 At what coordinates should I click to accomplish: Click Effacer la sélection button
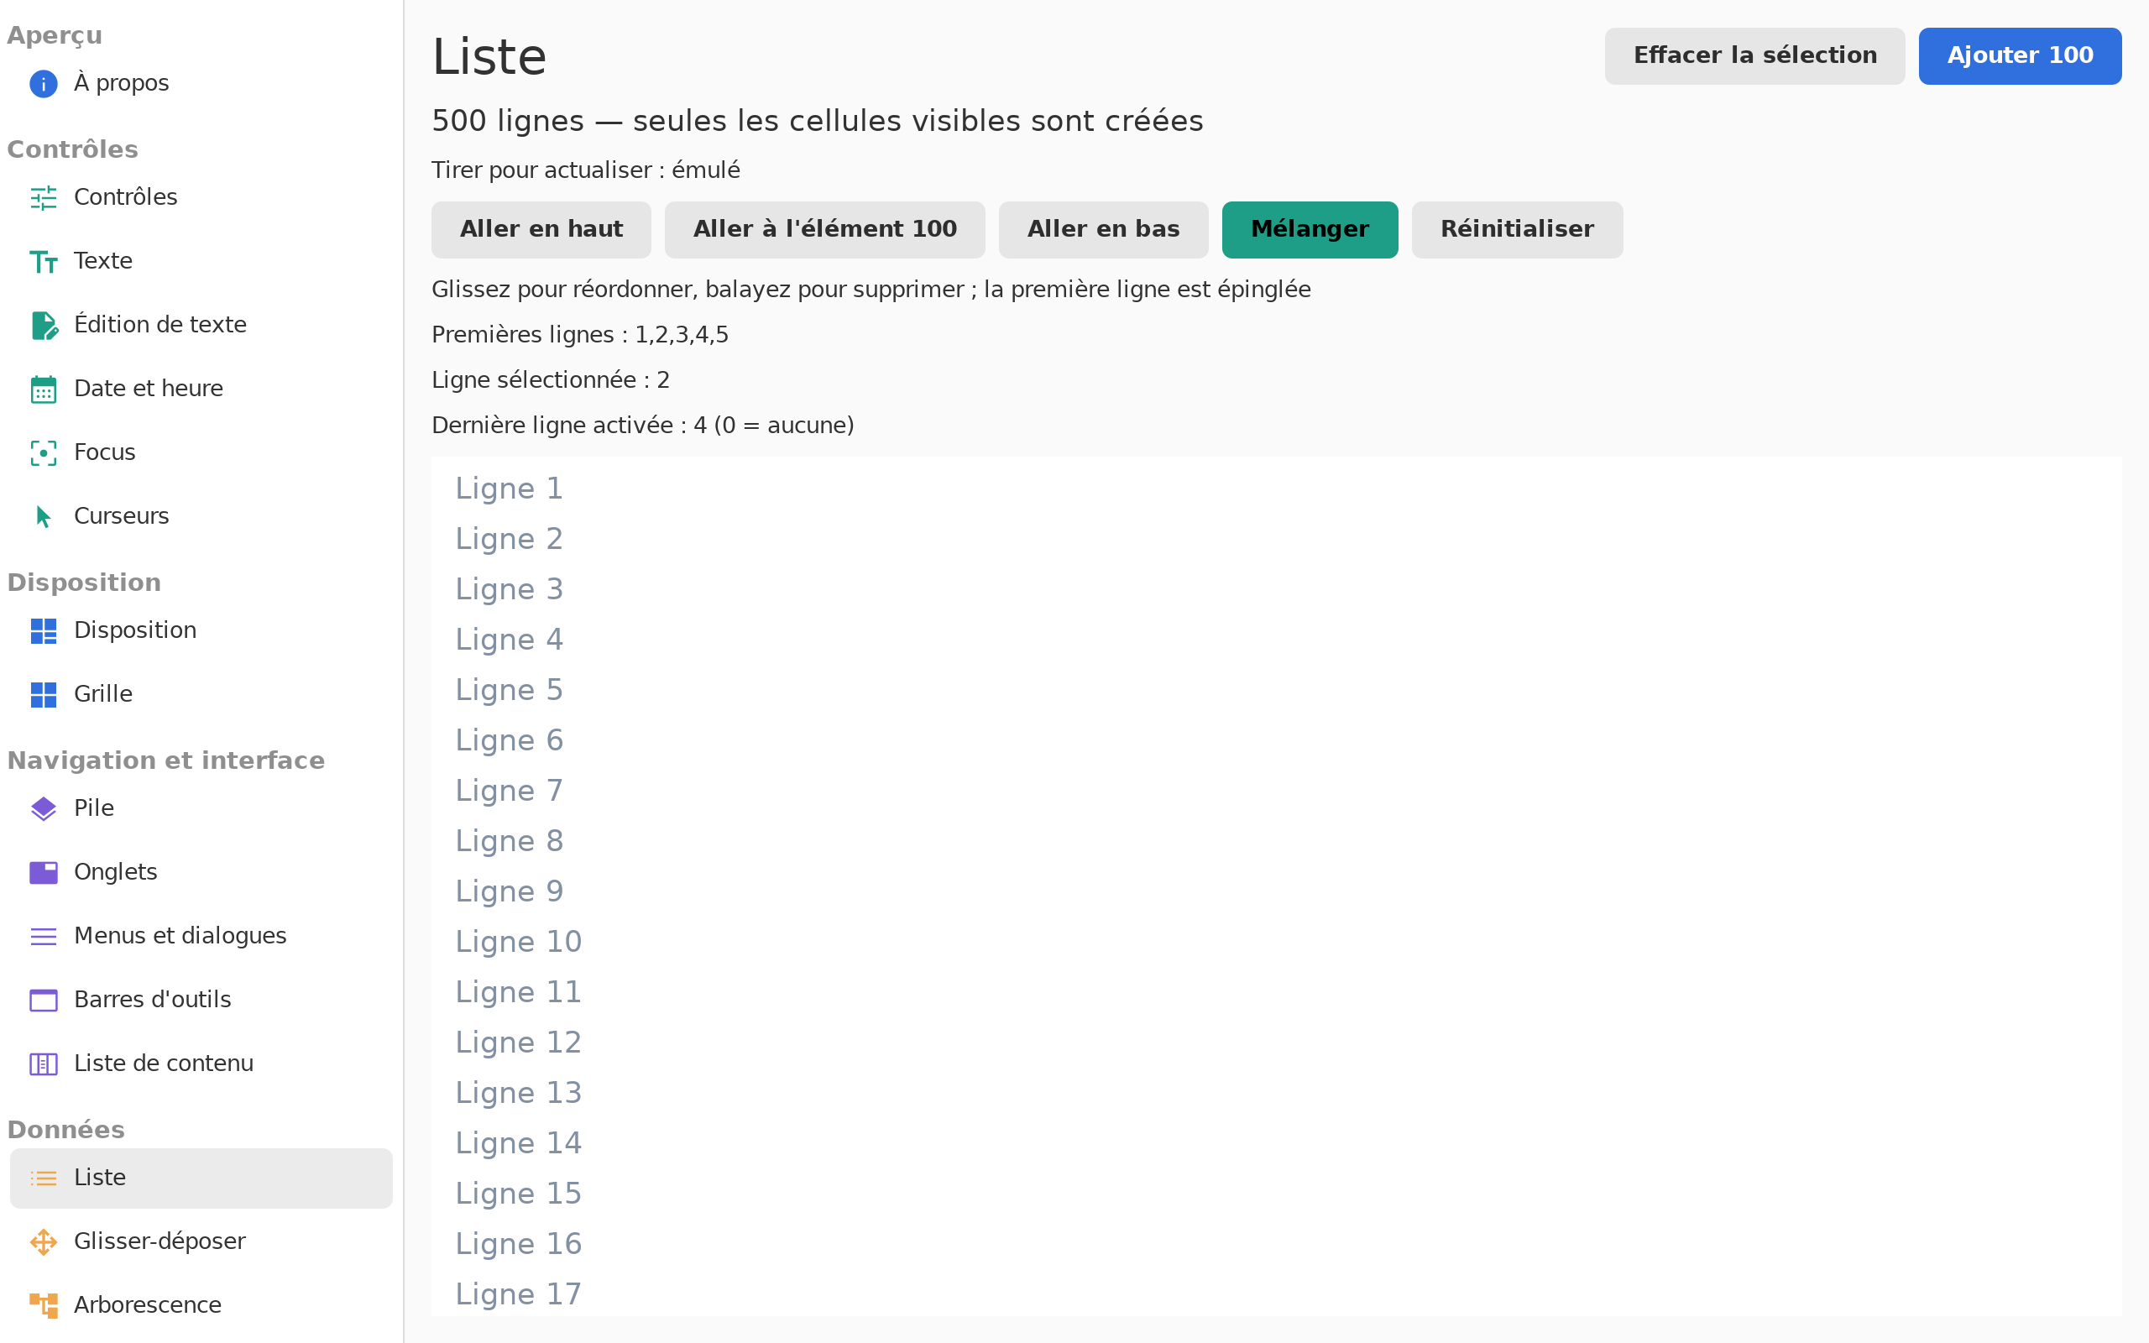coord(1754,56)
